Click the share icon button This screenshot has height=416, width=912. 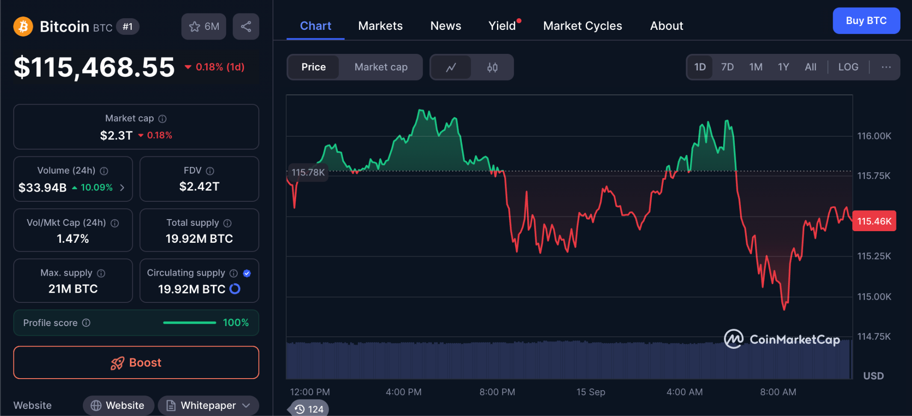point(246,27)
